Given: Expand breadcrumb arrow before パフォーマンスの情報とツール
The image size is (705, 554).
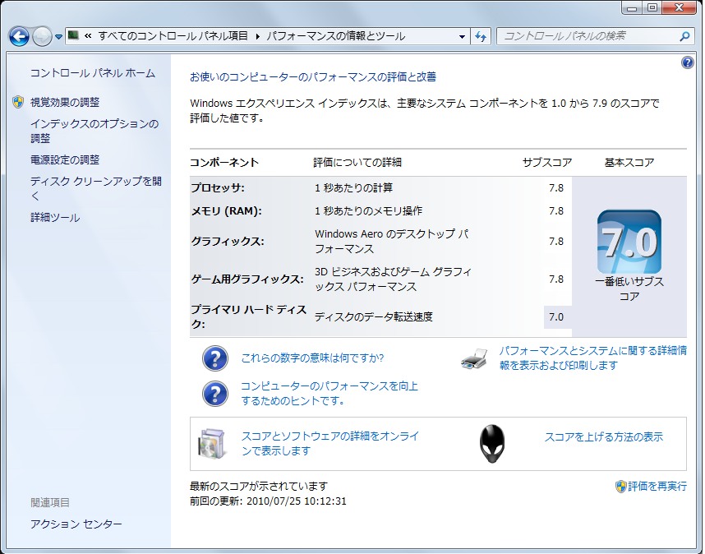Looking at the screenshot, I should [257, 36].
